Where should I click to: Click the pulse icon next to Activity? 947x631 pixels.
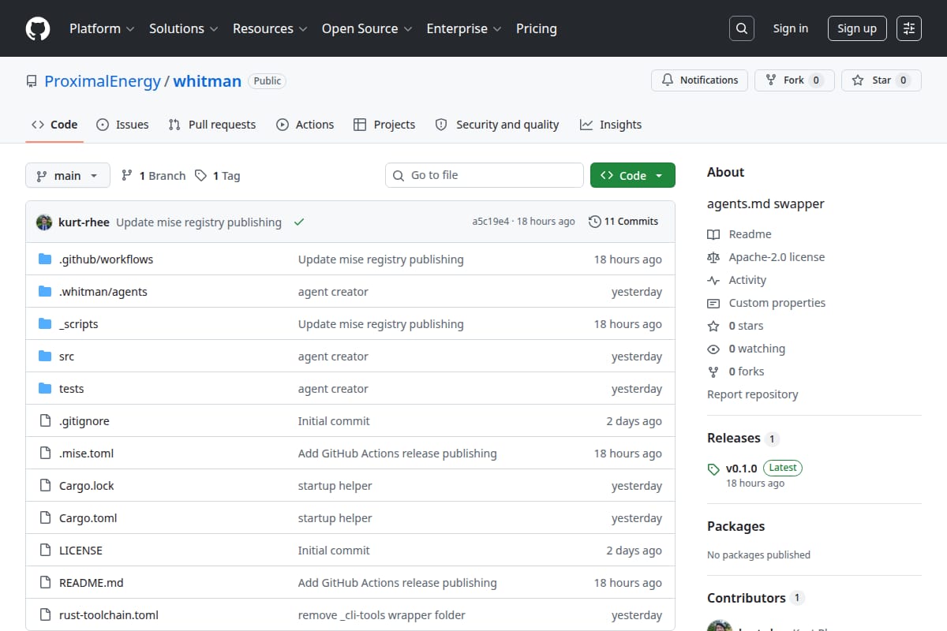tap(713, 280)
